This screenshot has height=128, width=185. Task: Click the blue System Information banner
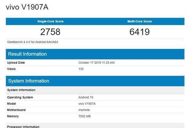tap(95, 81)
